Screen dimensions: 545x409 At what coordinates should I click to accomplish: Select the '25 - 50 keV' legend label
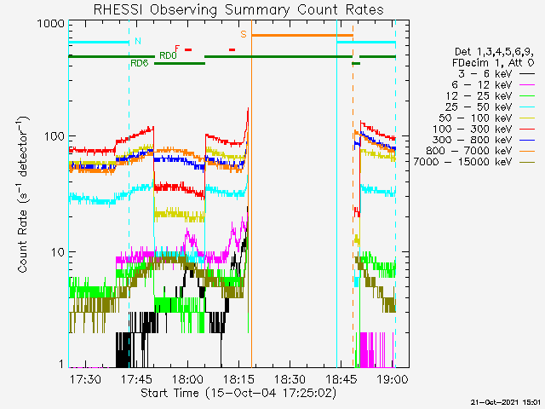479,107
